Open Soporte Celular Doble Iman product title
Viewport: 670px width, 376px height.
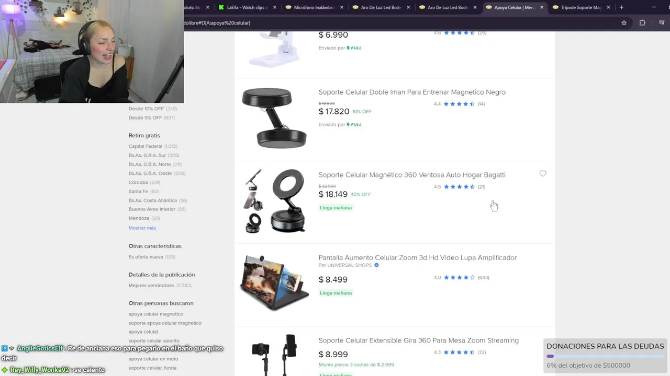412,92
